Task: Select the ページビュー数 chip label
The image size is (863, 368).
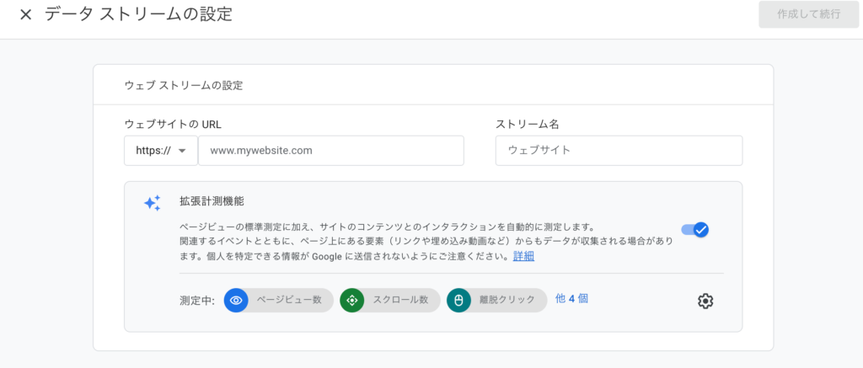Action: pos(288,301)
